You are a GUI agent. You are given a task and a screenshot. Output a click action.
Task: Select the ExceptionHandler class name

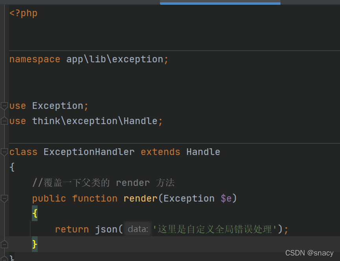pyautogui.click(x=89, y=152)
